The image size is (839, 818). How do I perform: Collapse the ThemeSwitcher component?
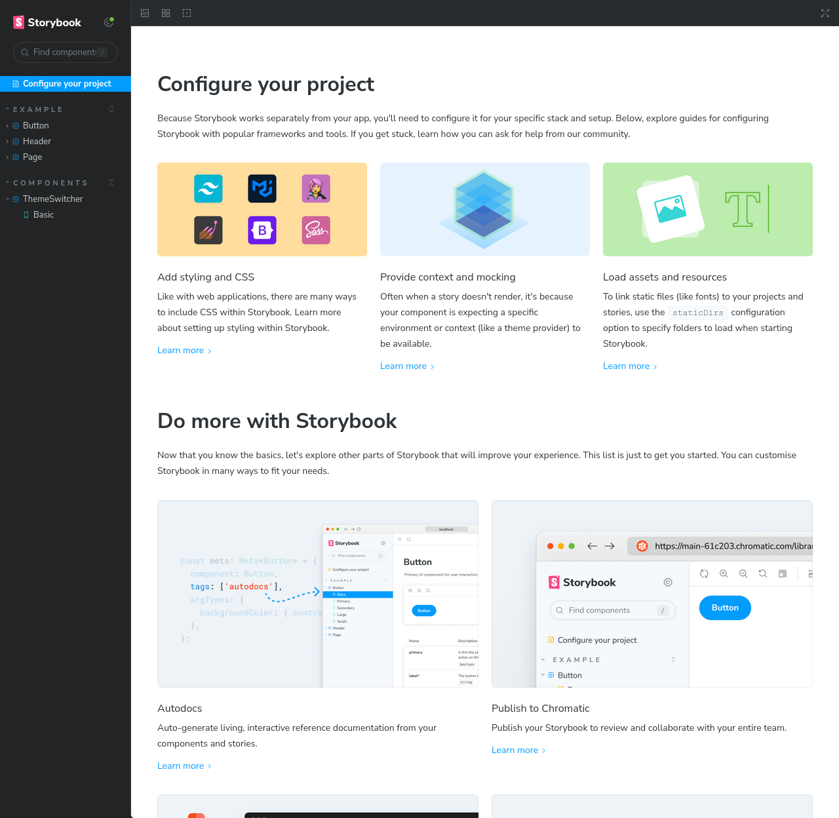52,199
